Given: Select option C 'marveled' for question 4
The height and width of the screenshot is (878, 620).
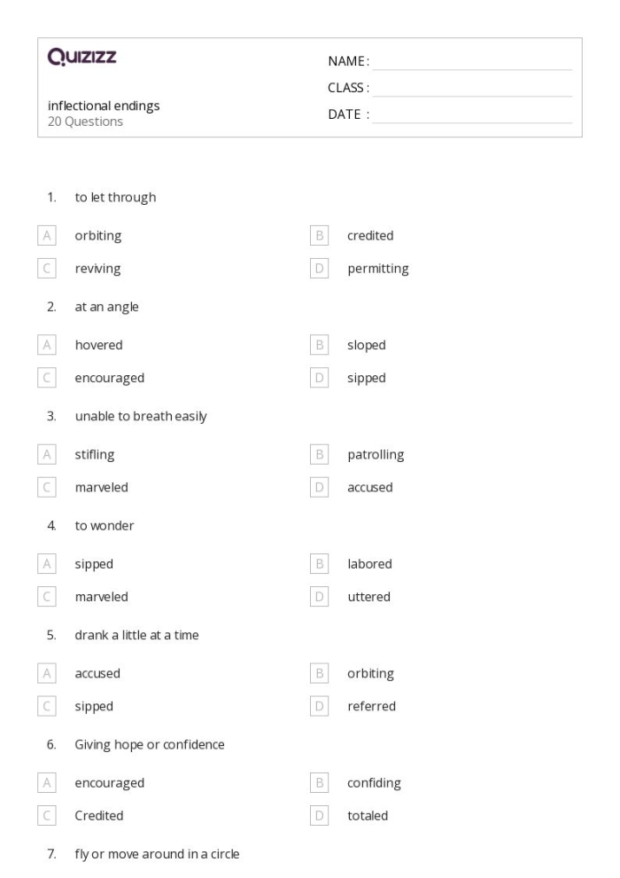Looking at the screenshot, I should [x=47, y=597].
